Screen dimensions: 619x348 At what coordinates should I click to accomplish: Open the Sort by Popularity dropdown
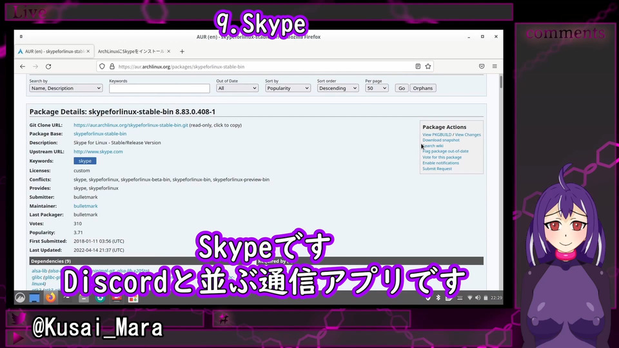[288, 88]
